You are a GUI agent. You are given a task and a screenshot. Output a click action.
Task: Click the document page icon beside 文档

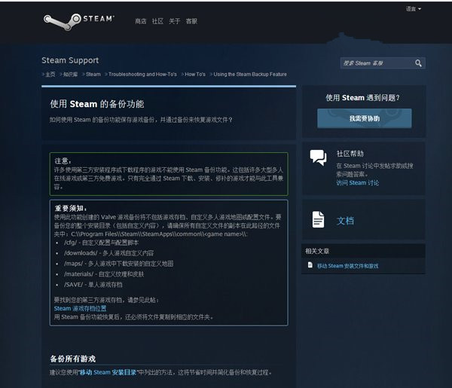(318, 220)
